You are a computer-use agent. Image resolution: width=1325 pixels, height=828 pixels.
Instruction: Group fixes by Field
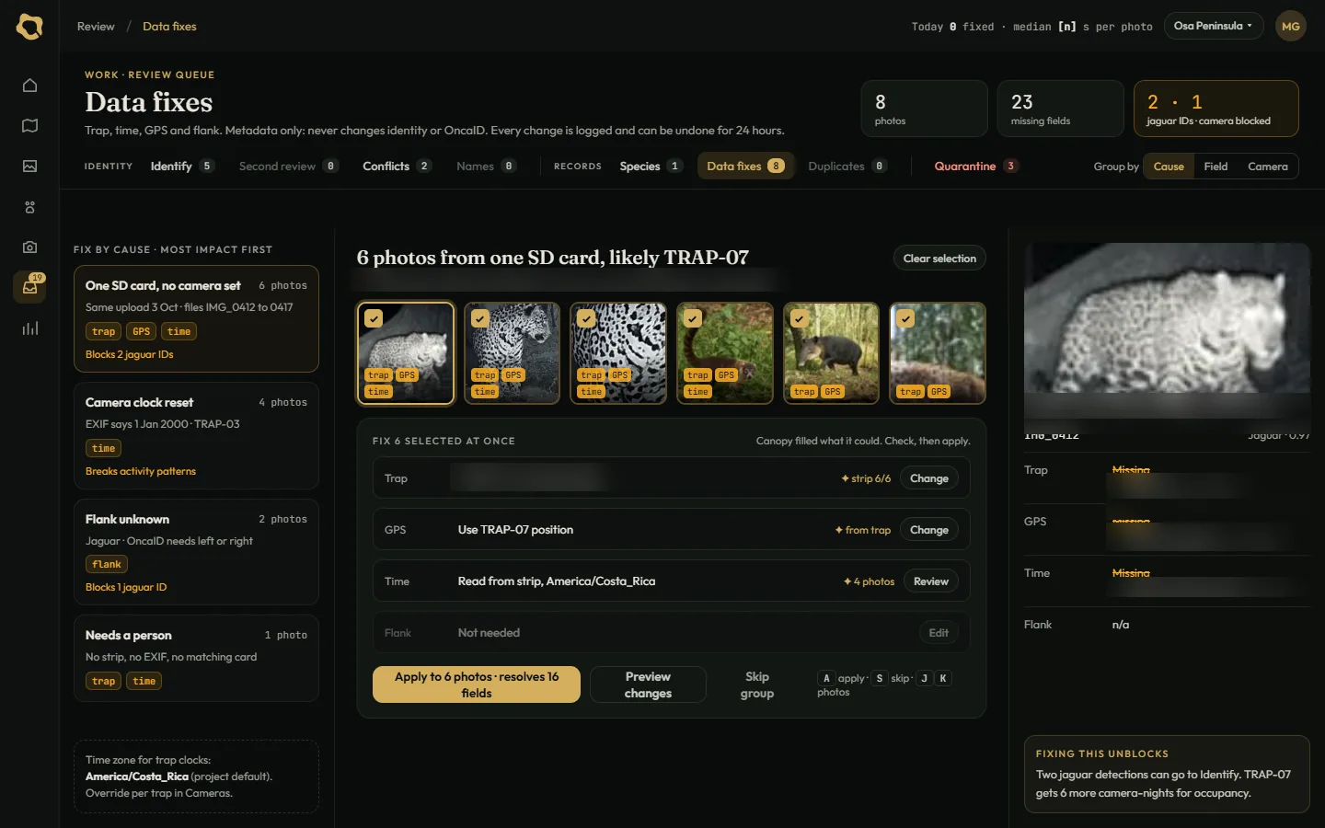1216,167
